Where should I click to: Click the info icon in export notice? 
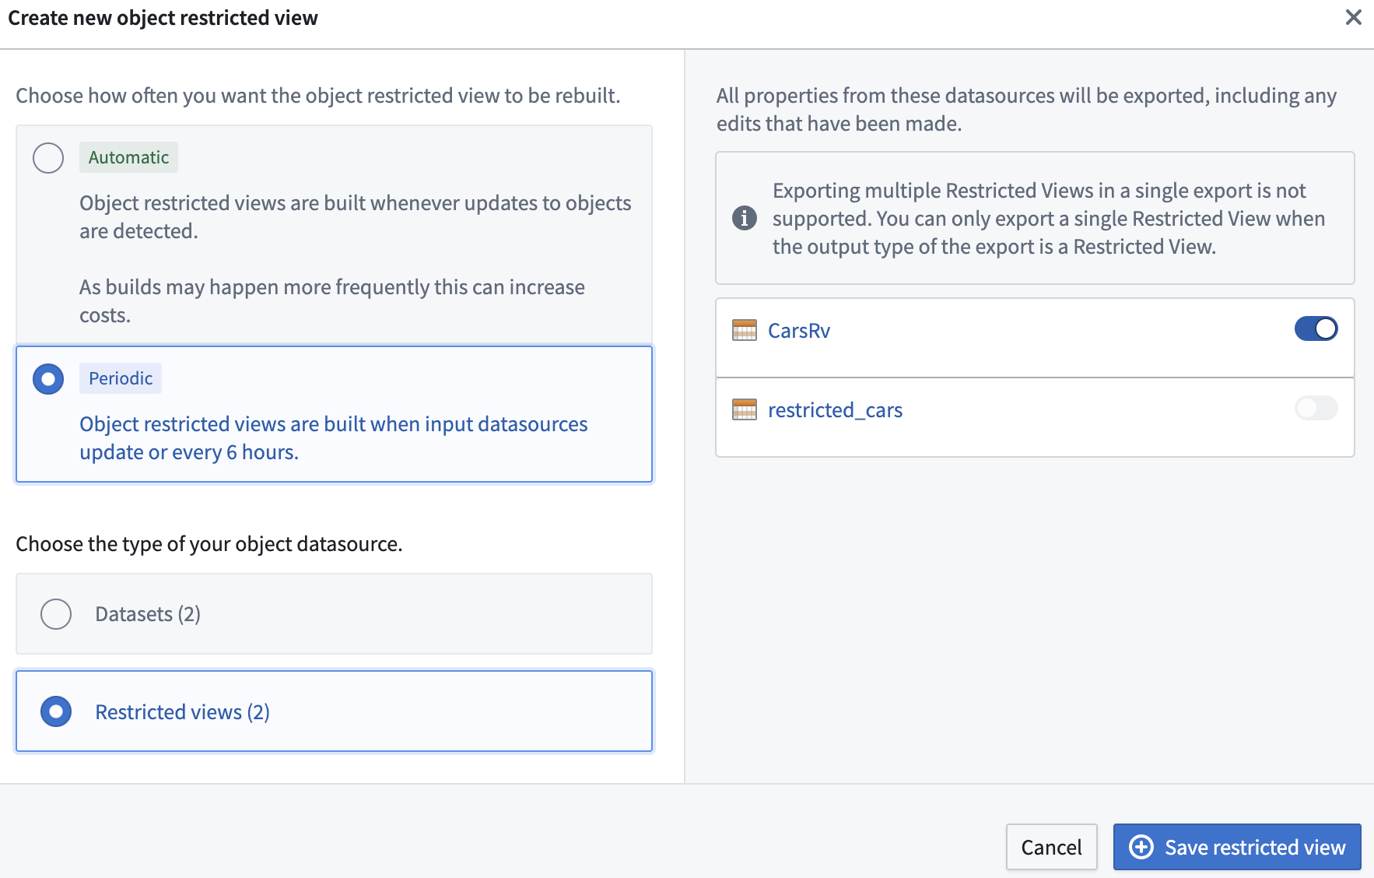[745, 218]
